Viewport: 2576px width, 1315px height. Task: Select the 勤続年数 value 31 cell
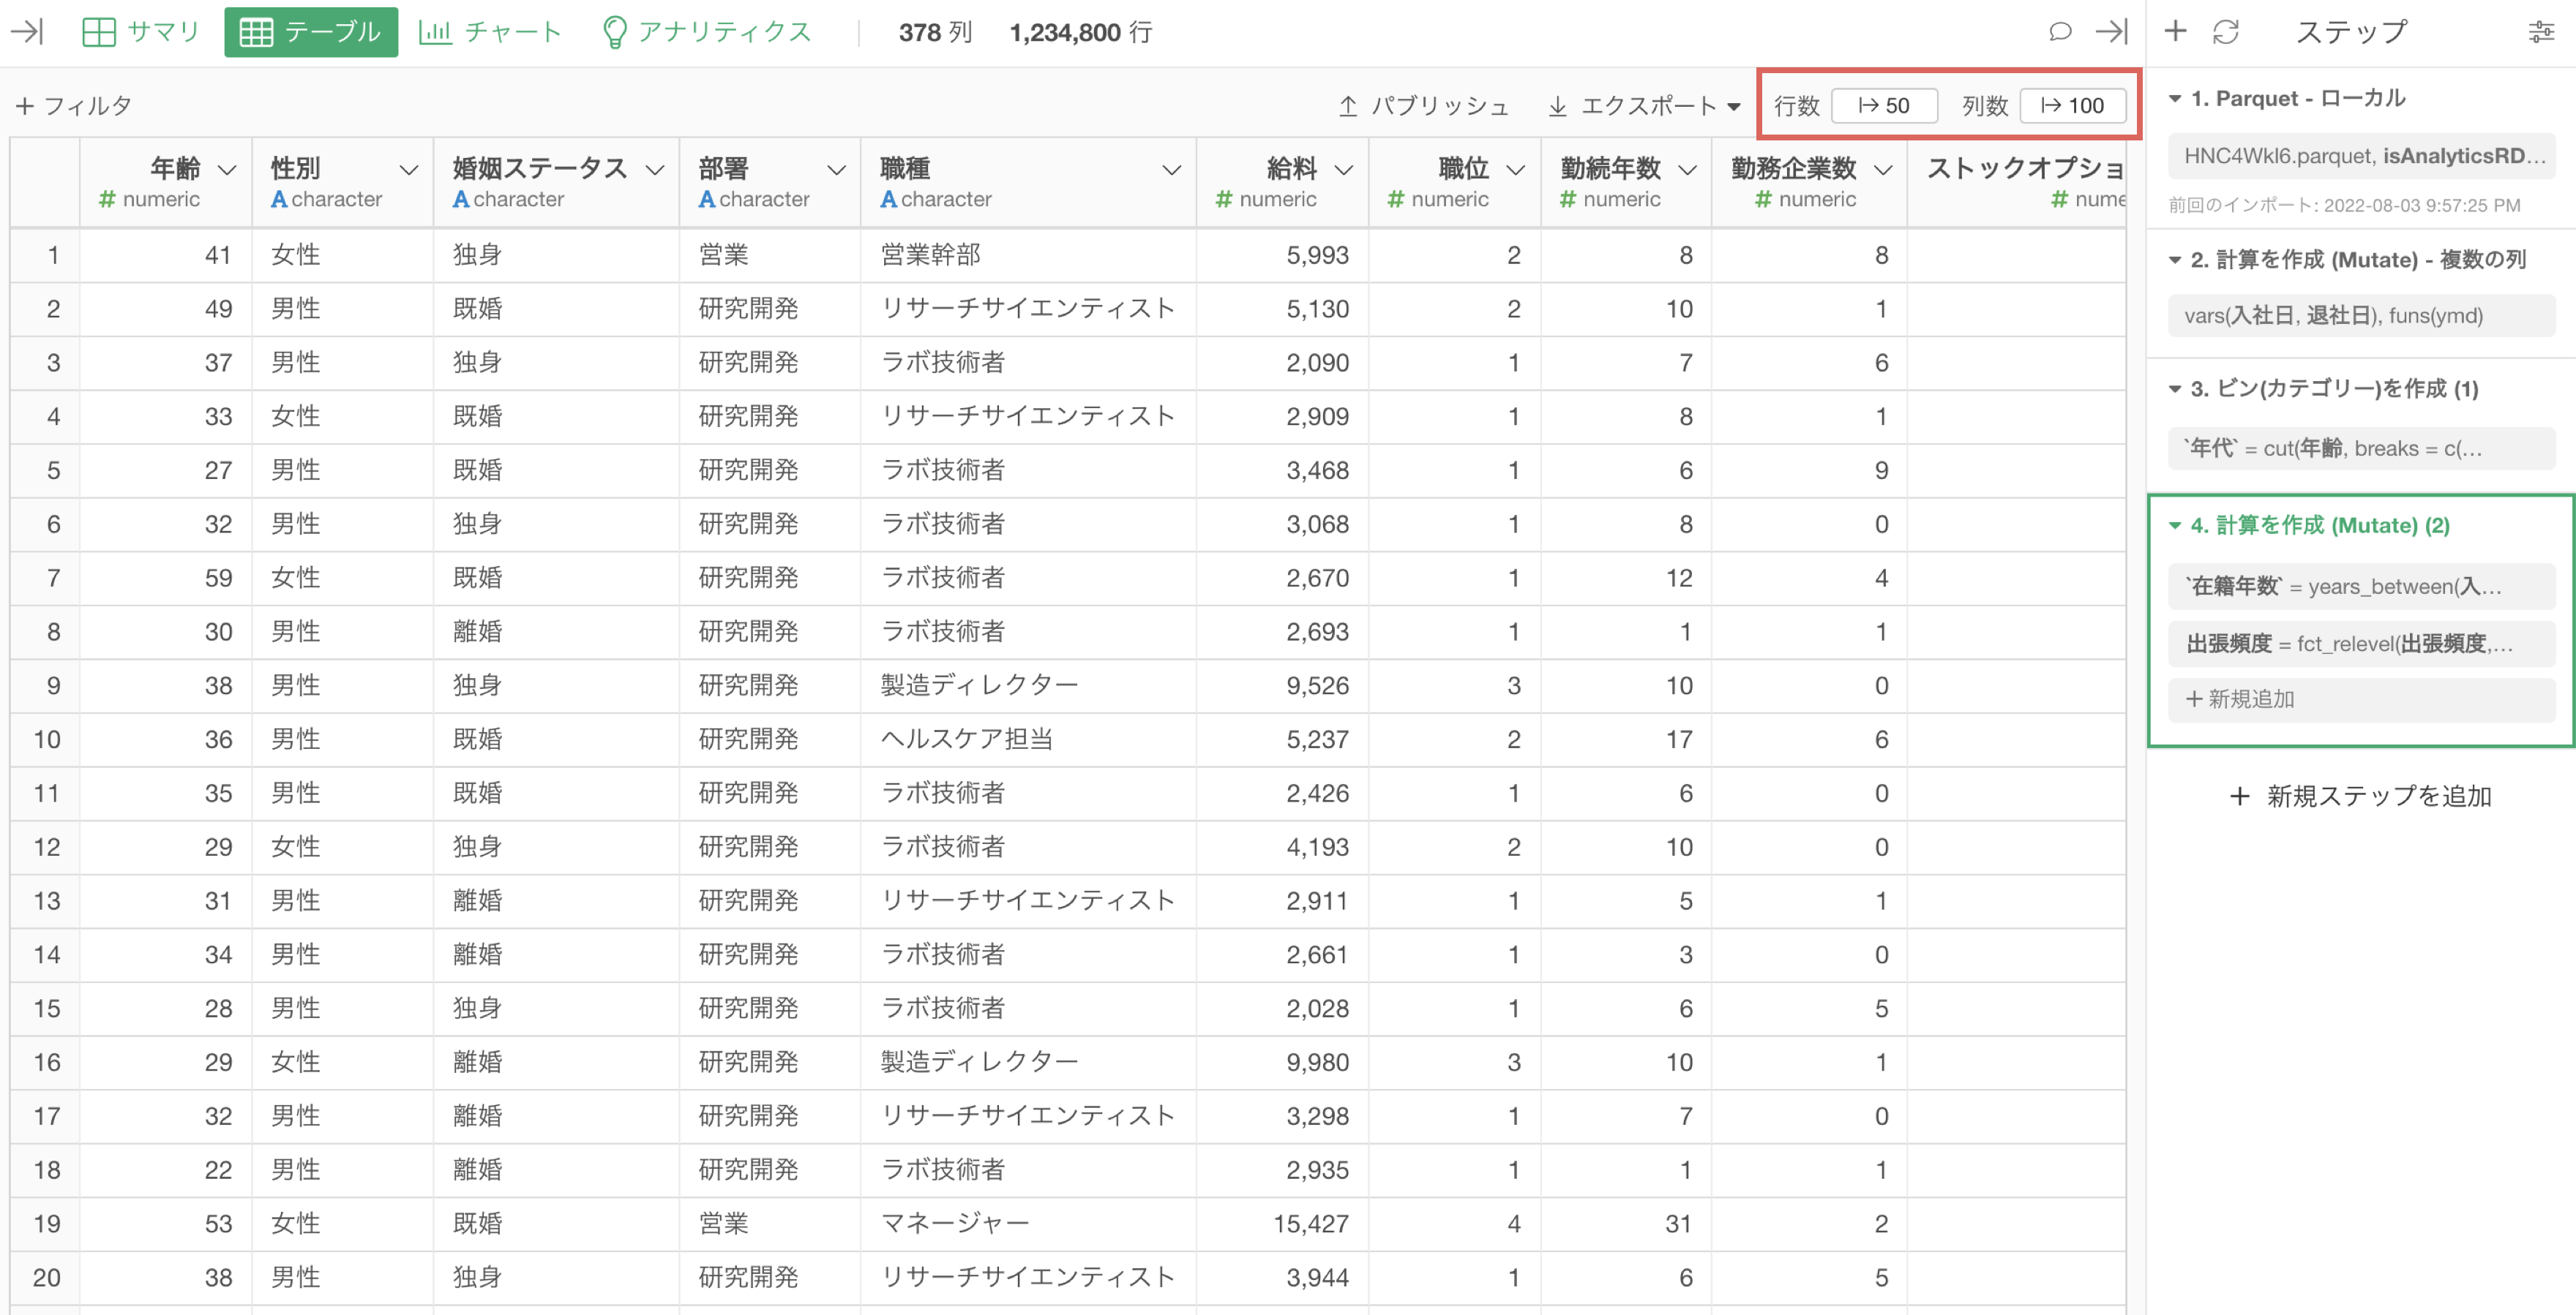1626,1224
